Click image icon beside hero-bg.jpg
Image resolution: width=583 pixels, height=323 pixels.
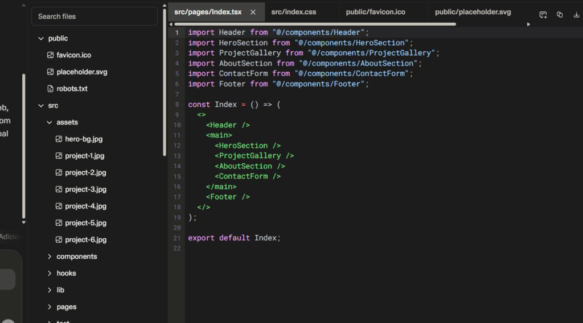point(59,139)
